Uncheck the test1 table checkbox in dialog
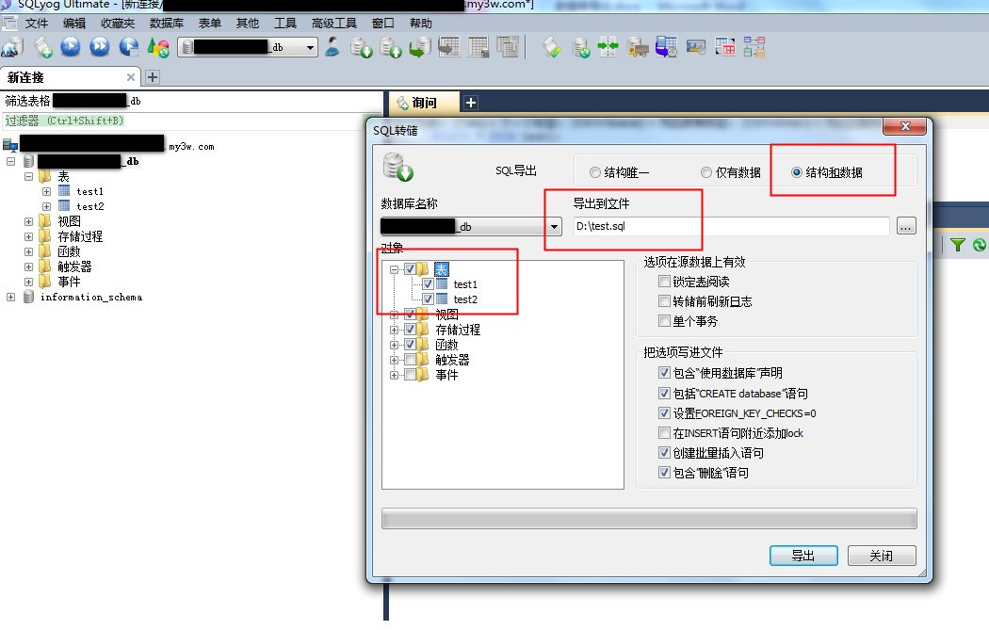Viewport: 989px width, 630px height. point(429,284)
